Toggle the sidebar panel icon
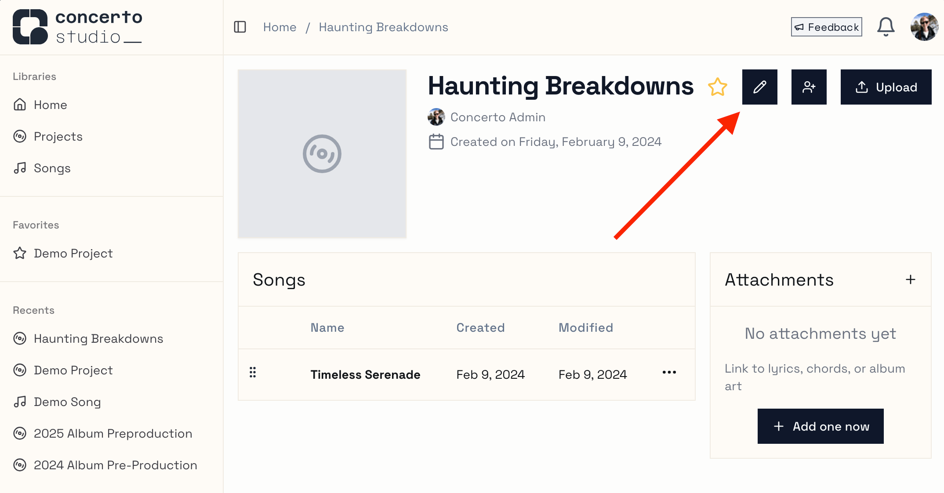 (240, 27)
